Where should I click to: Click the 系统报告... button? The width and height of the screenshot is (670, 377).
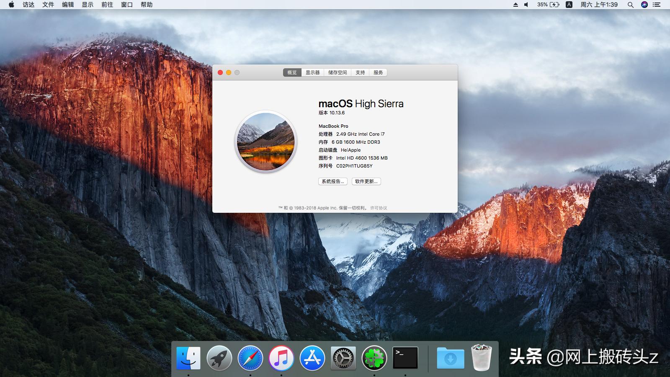point(333,181)
